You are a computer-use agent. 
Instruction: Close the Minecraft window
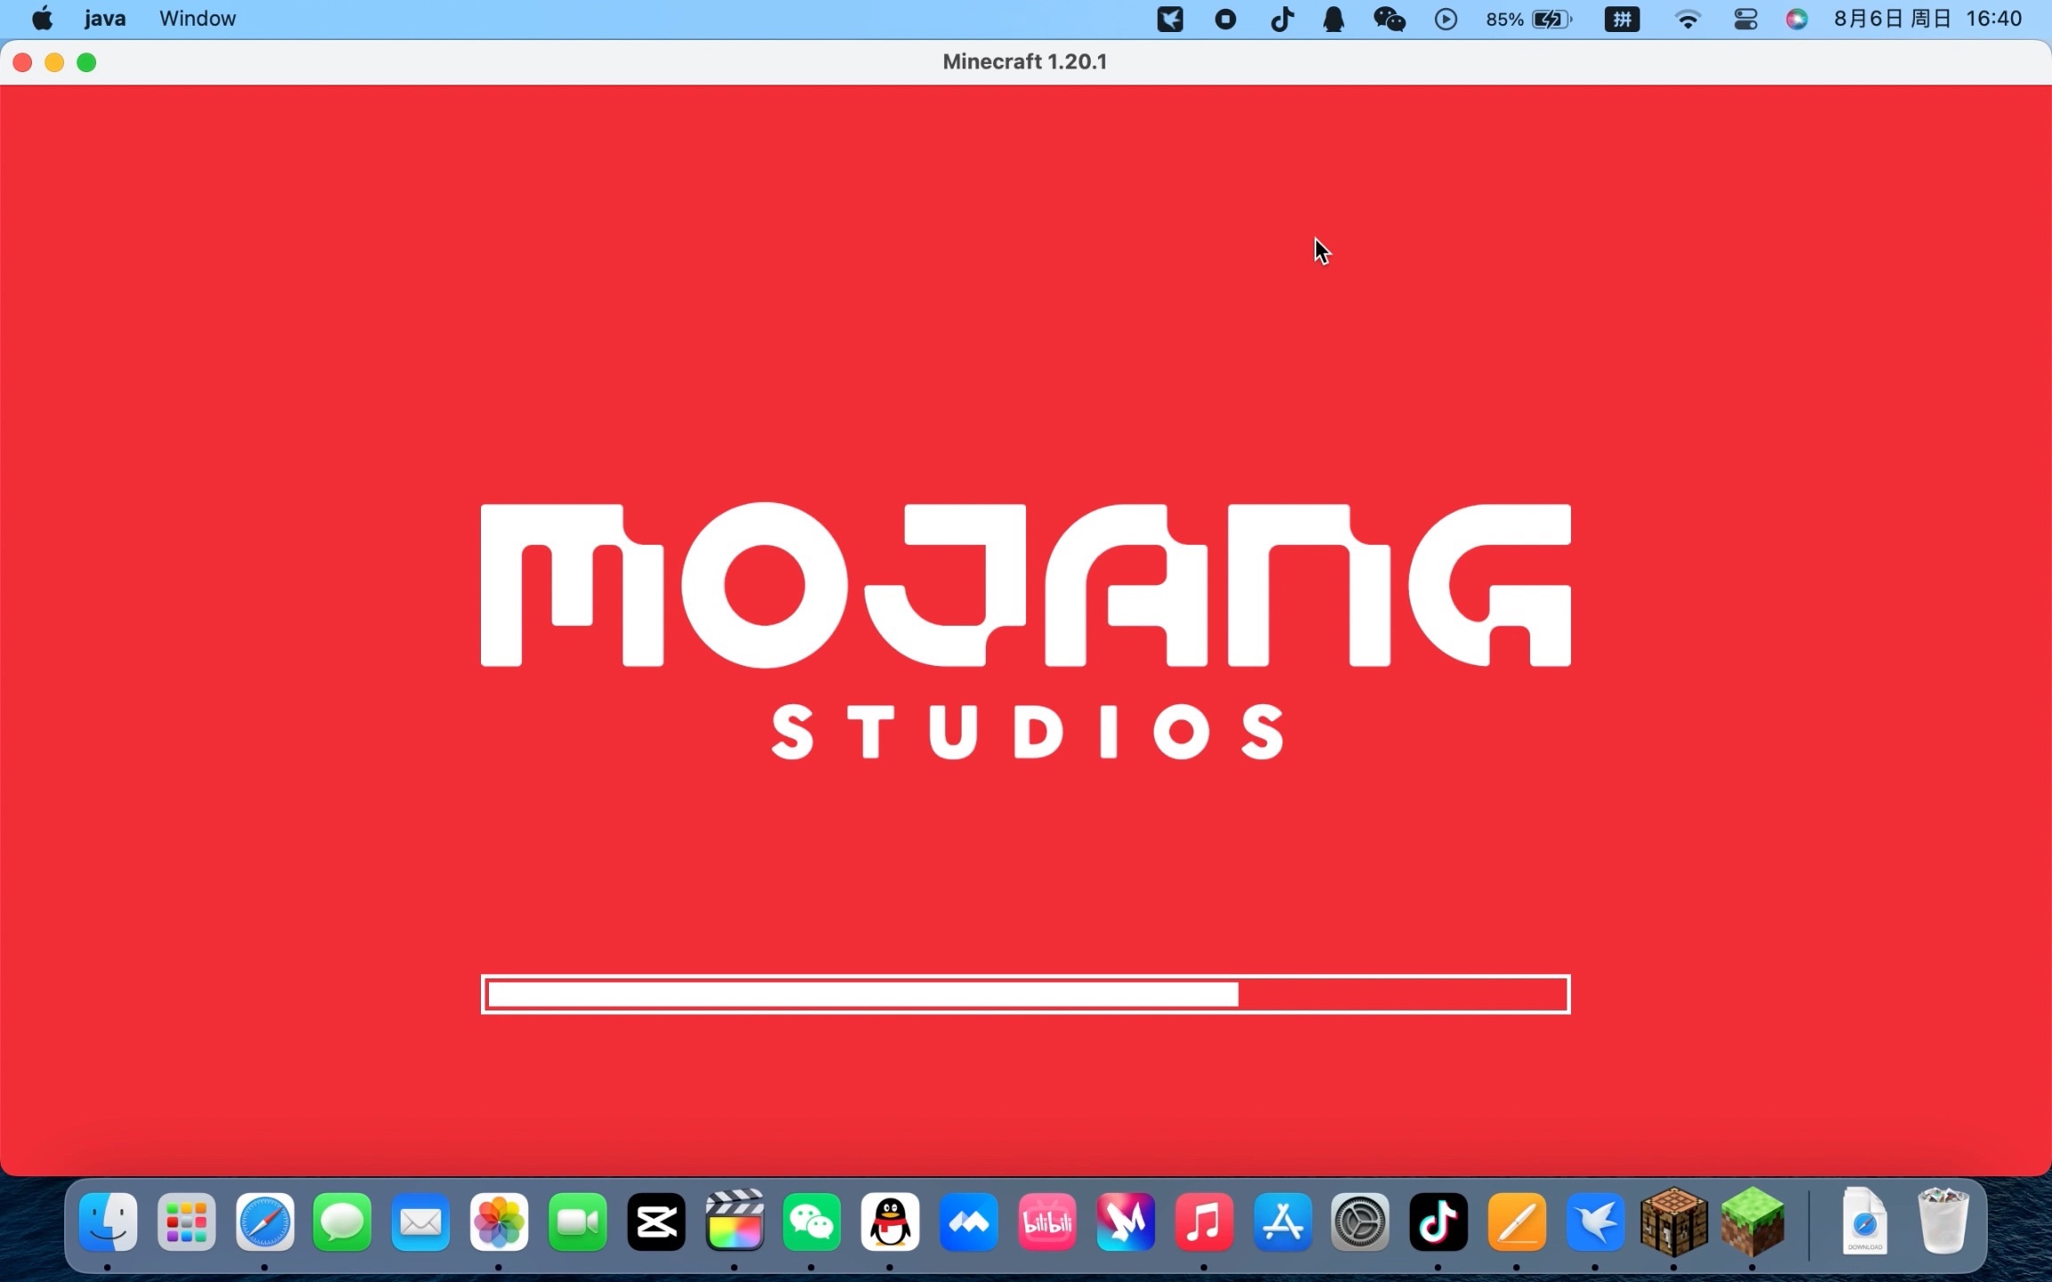tap(22, 62)
